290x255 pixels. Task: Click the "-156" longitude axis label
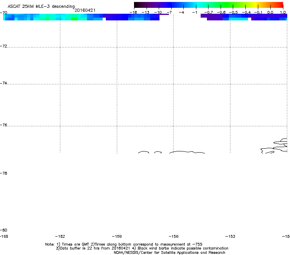(174, 236)
